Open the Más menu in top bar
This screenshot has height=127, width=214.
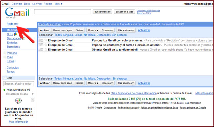coord(58,4)
